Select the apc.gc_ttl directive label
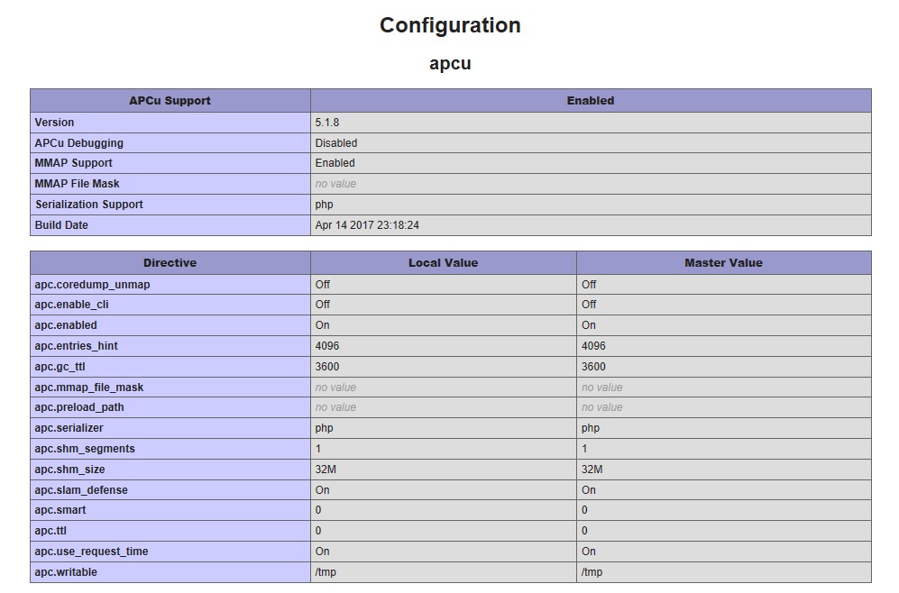899x593 pixels. point(60,367)
